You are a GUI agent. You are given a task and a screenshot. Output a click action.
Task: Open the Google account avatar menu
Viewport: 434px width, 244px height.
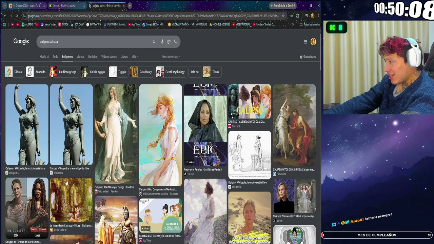coord(313,41)
